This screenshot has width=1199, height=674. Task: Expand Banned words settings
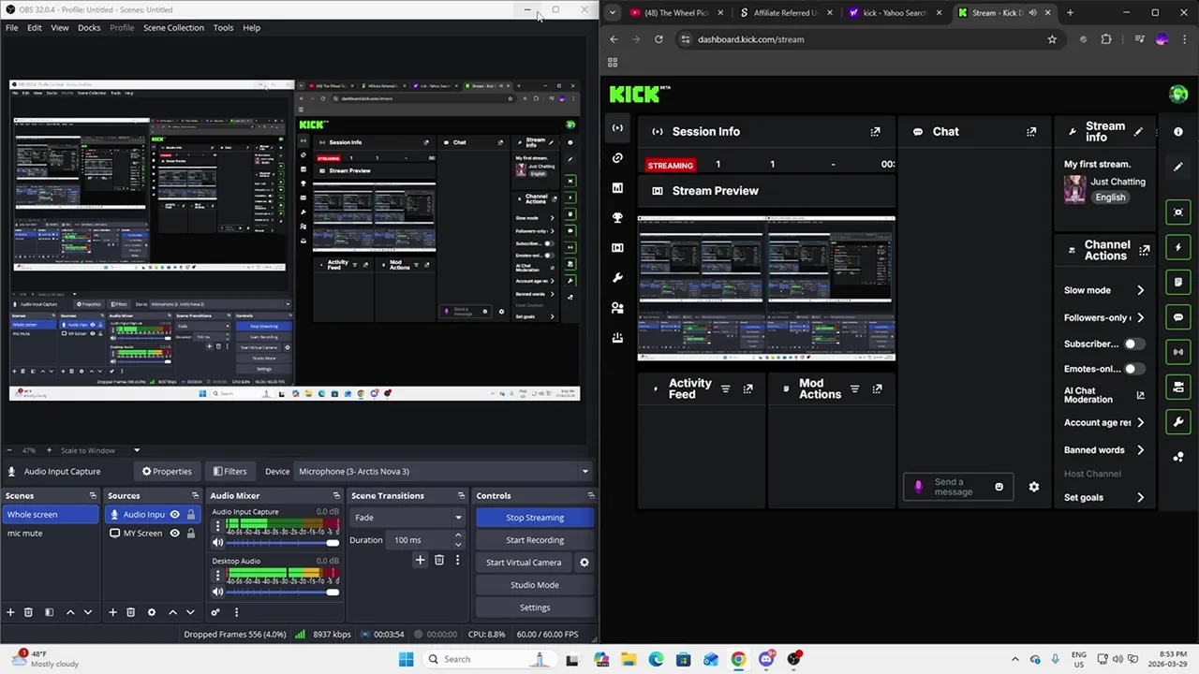(x=1140, y=450)
